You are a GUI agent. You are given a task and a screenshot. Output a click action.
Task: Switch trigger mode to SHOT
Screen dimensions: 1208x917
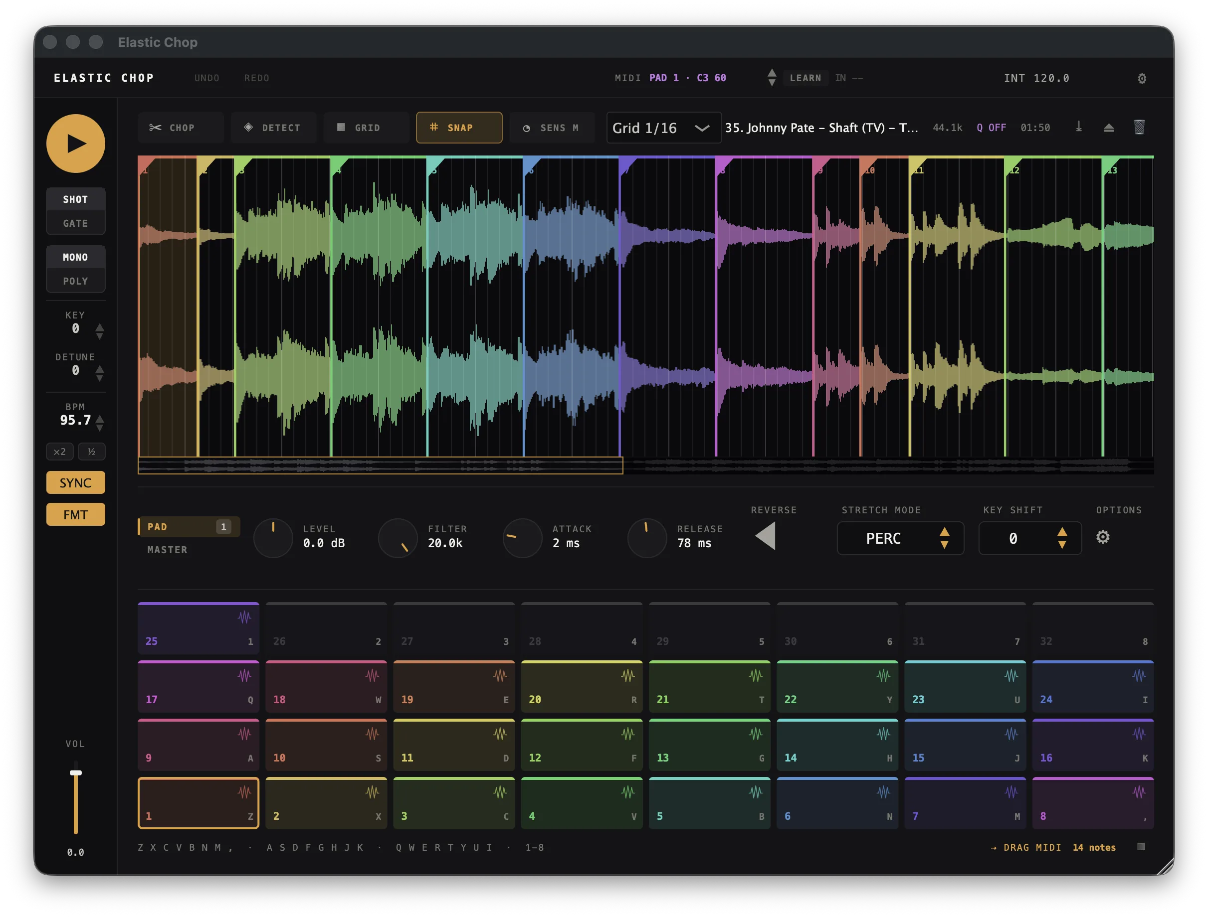coord(75,199)
